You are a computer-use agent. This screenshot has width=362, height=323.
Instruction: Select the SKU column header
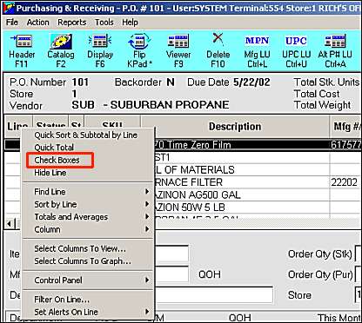pos(112,122)
